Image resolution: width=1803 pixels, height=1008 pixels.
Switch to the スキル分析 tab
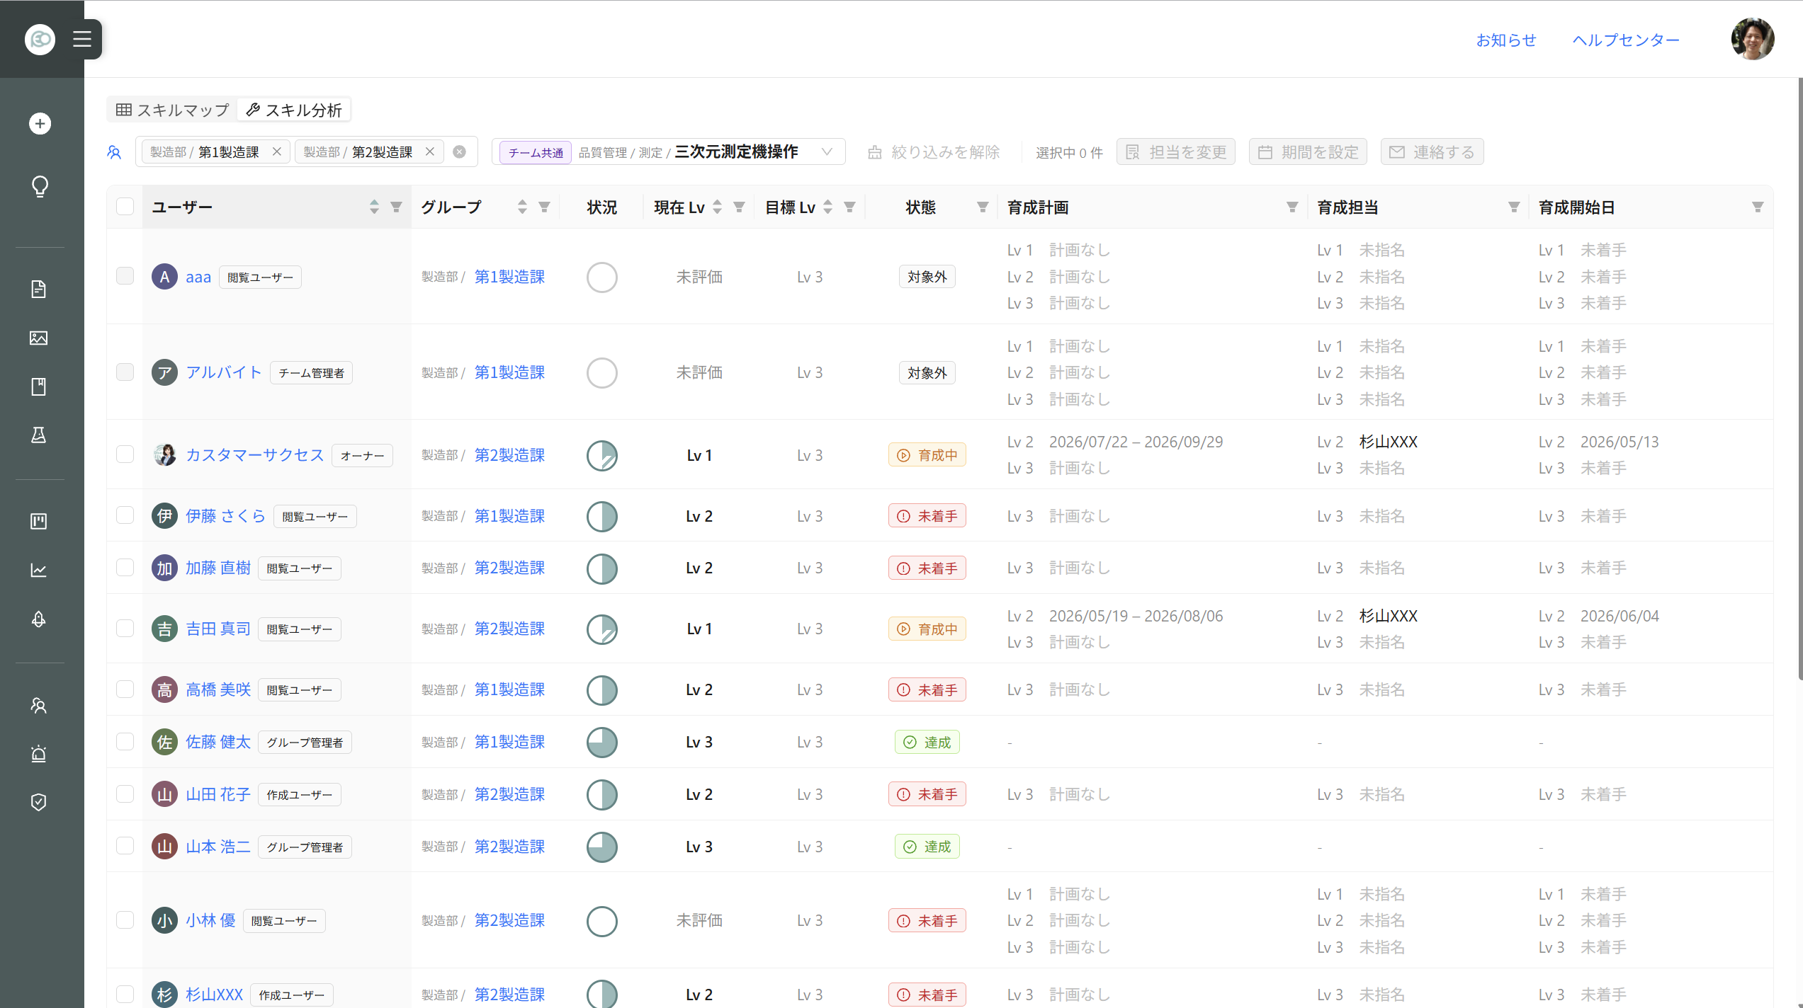pyautogui.click(x=294, y=110)
